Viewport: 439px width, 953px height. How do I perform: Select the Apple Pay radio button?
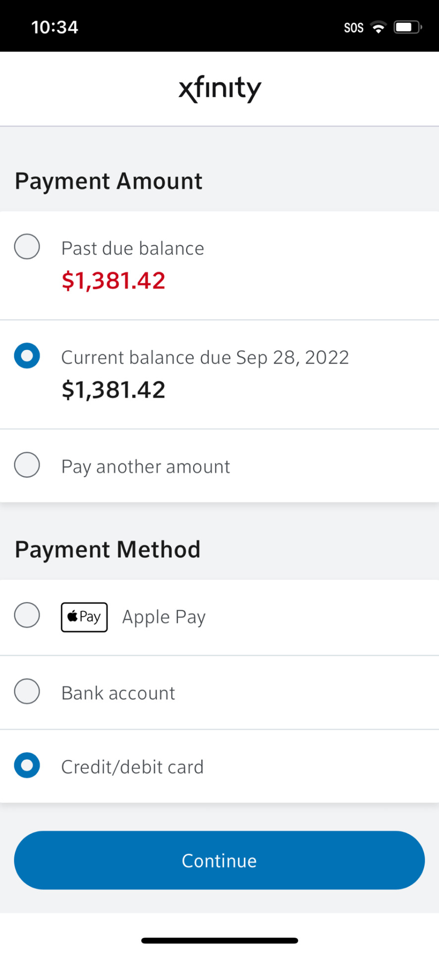(27, 615)
